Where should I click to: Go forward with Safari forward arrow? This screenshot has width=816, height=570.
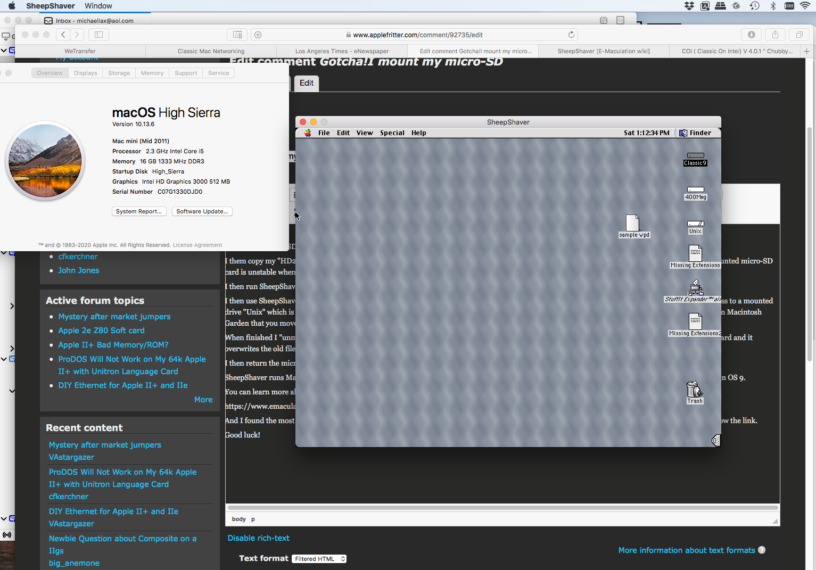(x=77, y=35)
